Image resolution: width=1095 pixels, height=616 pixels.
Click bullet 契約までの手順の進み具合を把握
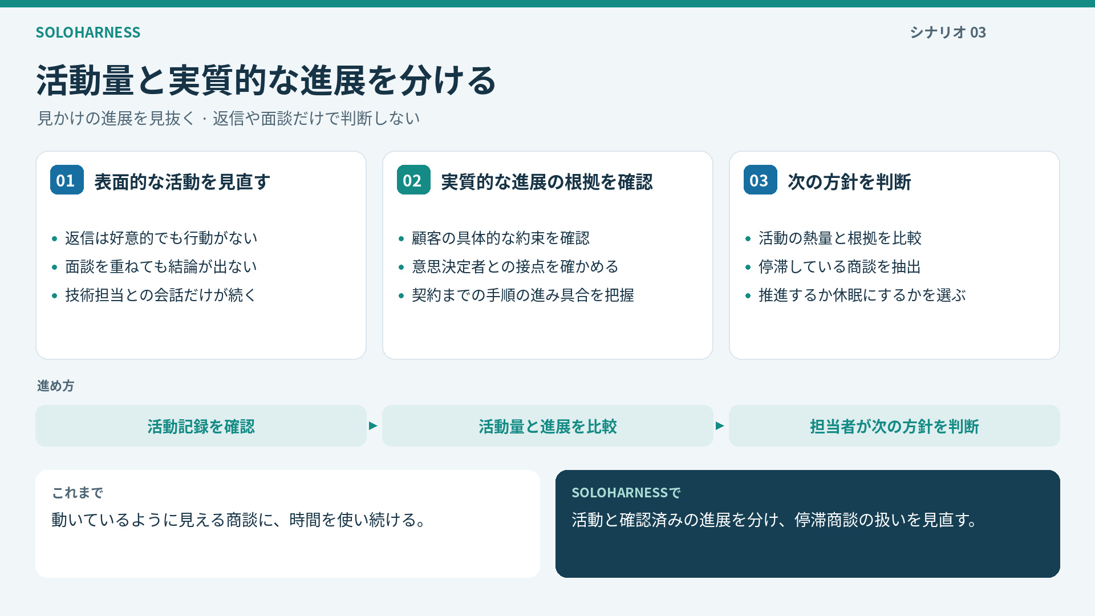[x=523, y=295]
